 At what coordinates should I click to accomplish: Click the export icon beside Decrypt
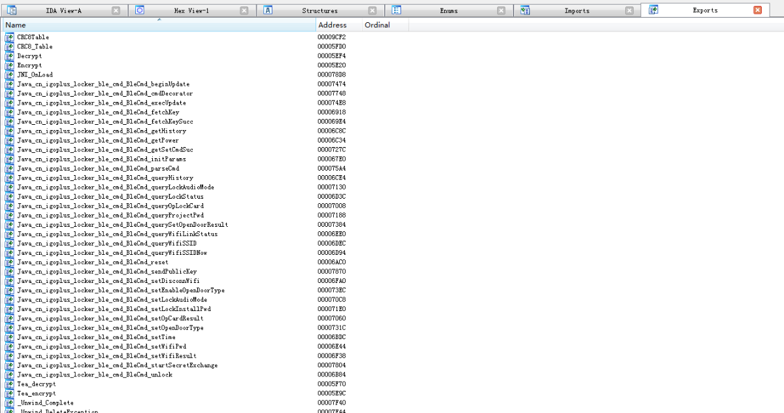[9, 56]
